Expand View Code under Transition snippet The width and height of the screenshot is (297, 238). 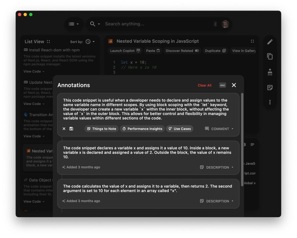[34, 136]
